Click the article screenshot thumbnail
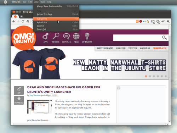Screen dimensions: 177x133 (40, 107)
